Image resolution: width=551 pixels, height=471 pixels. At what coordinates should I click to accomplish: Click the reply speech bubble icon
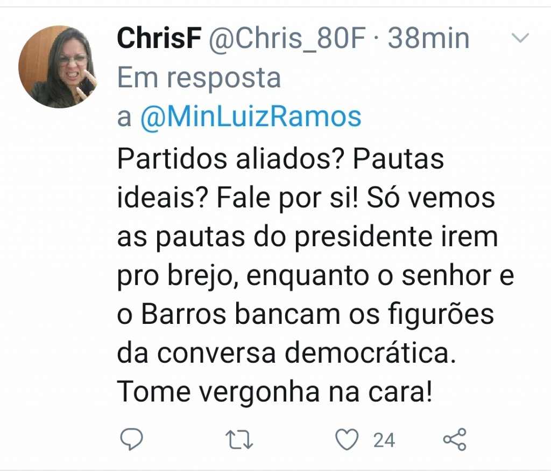[131, 440]
